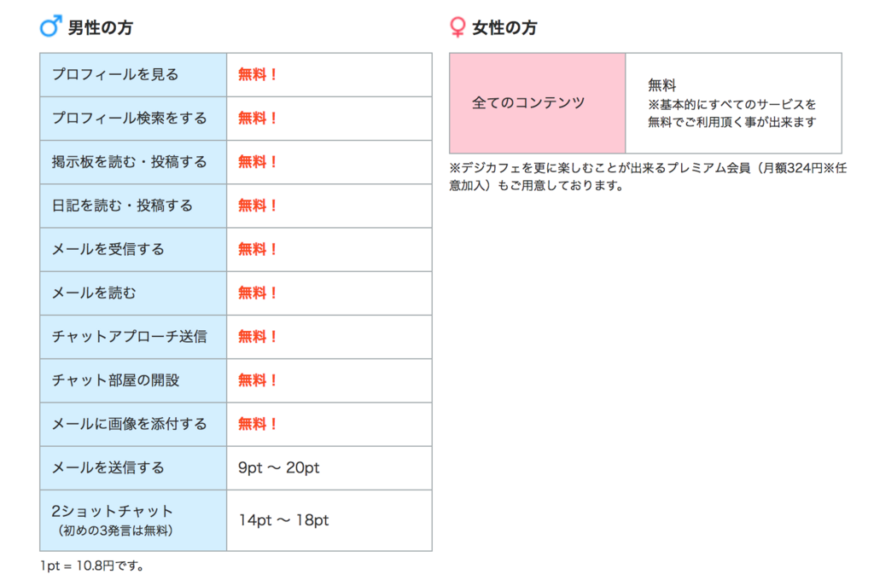Select 掲示板を読む・投稿する row
This screenshot has width=874, height=580.
(236, 162)
